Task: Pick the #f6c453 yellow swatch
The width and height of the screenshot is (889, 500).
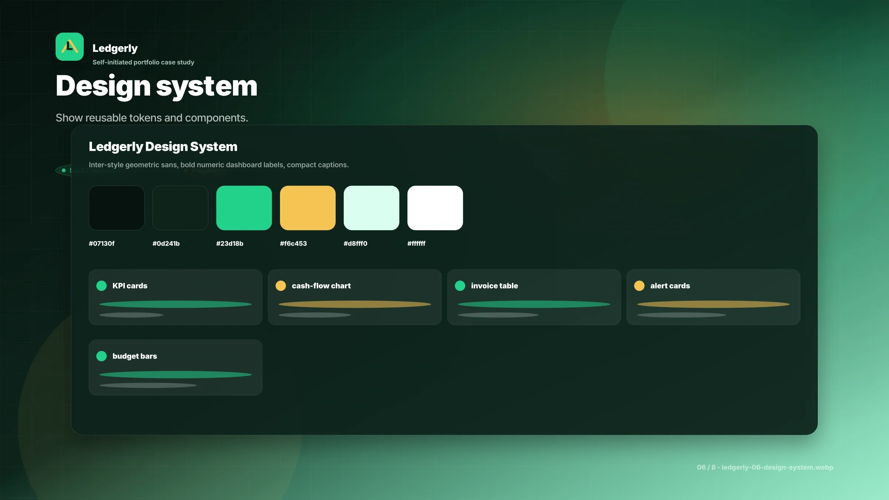Action: point(308,208)
